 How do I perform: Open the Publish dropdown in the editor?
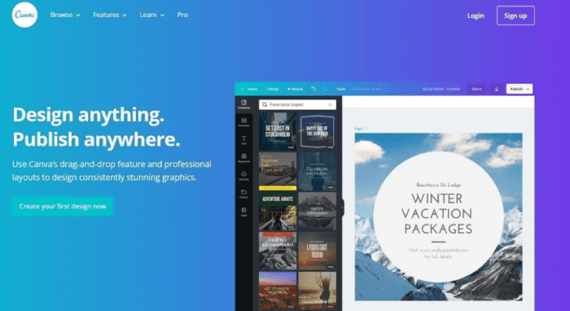tap(520, 89)
